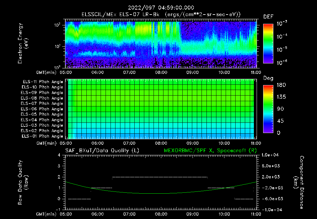Click the Component Distance (km) axis label
The height and width of the screenshot is (219, 317).
[299, 182]
